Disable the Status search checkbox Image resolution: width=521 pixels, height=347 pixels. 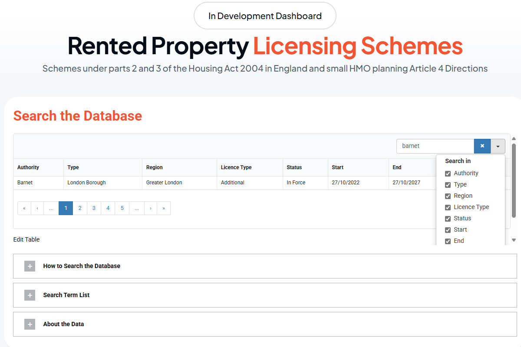448,219
